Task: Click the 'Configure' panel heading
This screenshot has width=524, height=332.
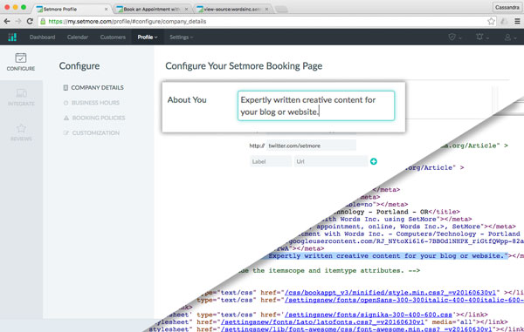Action: coord(79,66)
